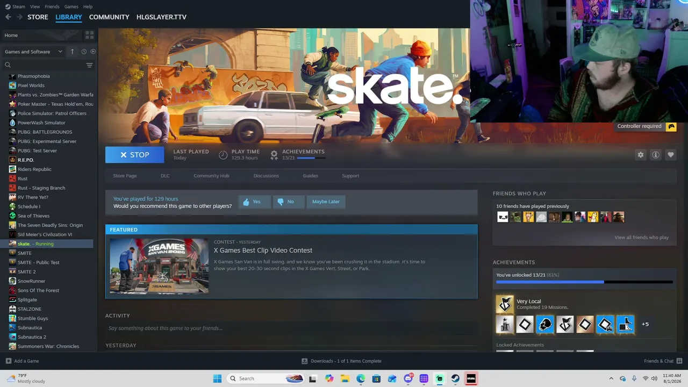Show the +5 more achievements

pyautogui.click(x=645, y=324)
